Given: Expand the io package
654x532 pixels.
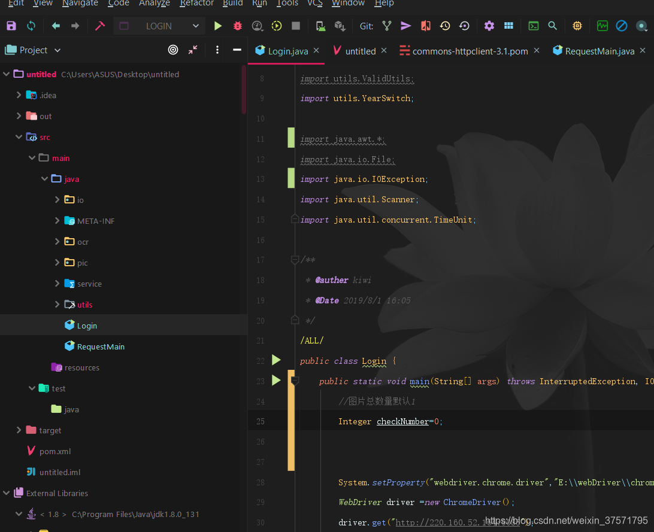Looking at the screenshot, I should (57, 199).
